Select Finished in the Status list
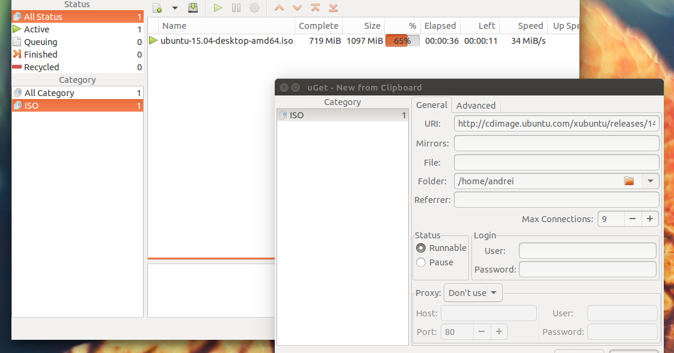 (38, 54)
